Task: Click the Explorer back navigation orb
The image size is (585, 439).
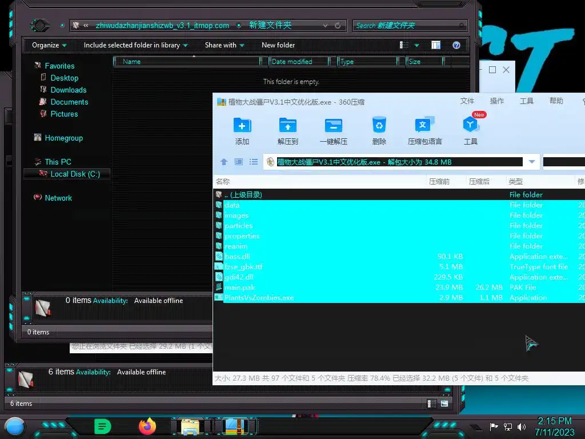Action: (x=40, y=25)
